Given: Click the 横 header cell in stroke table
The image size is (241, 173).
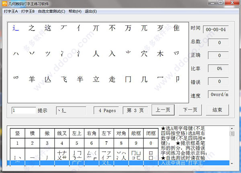Looking at the screenshot, I should tap(32, 133).
